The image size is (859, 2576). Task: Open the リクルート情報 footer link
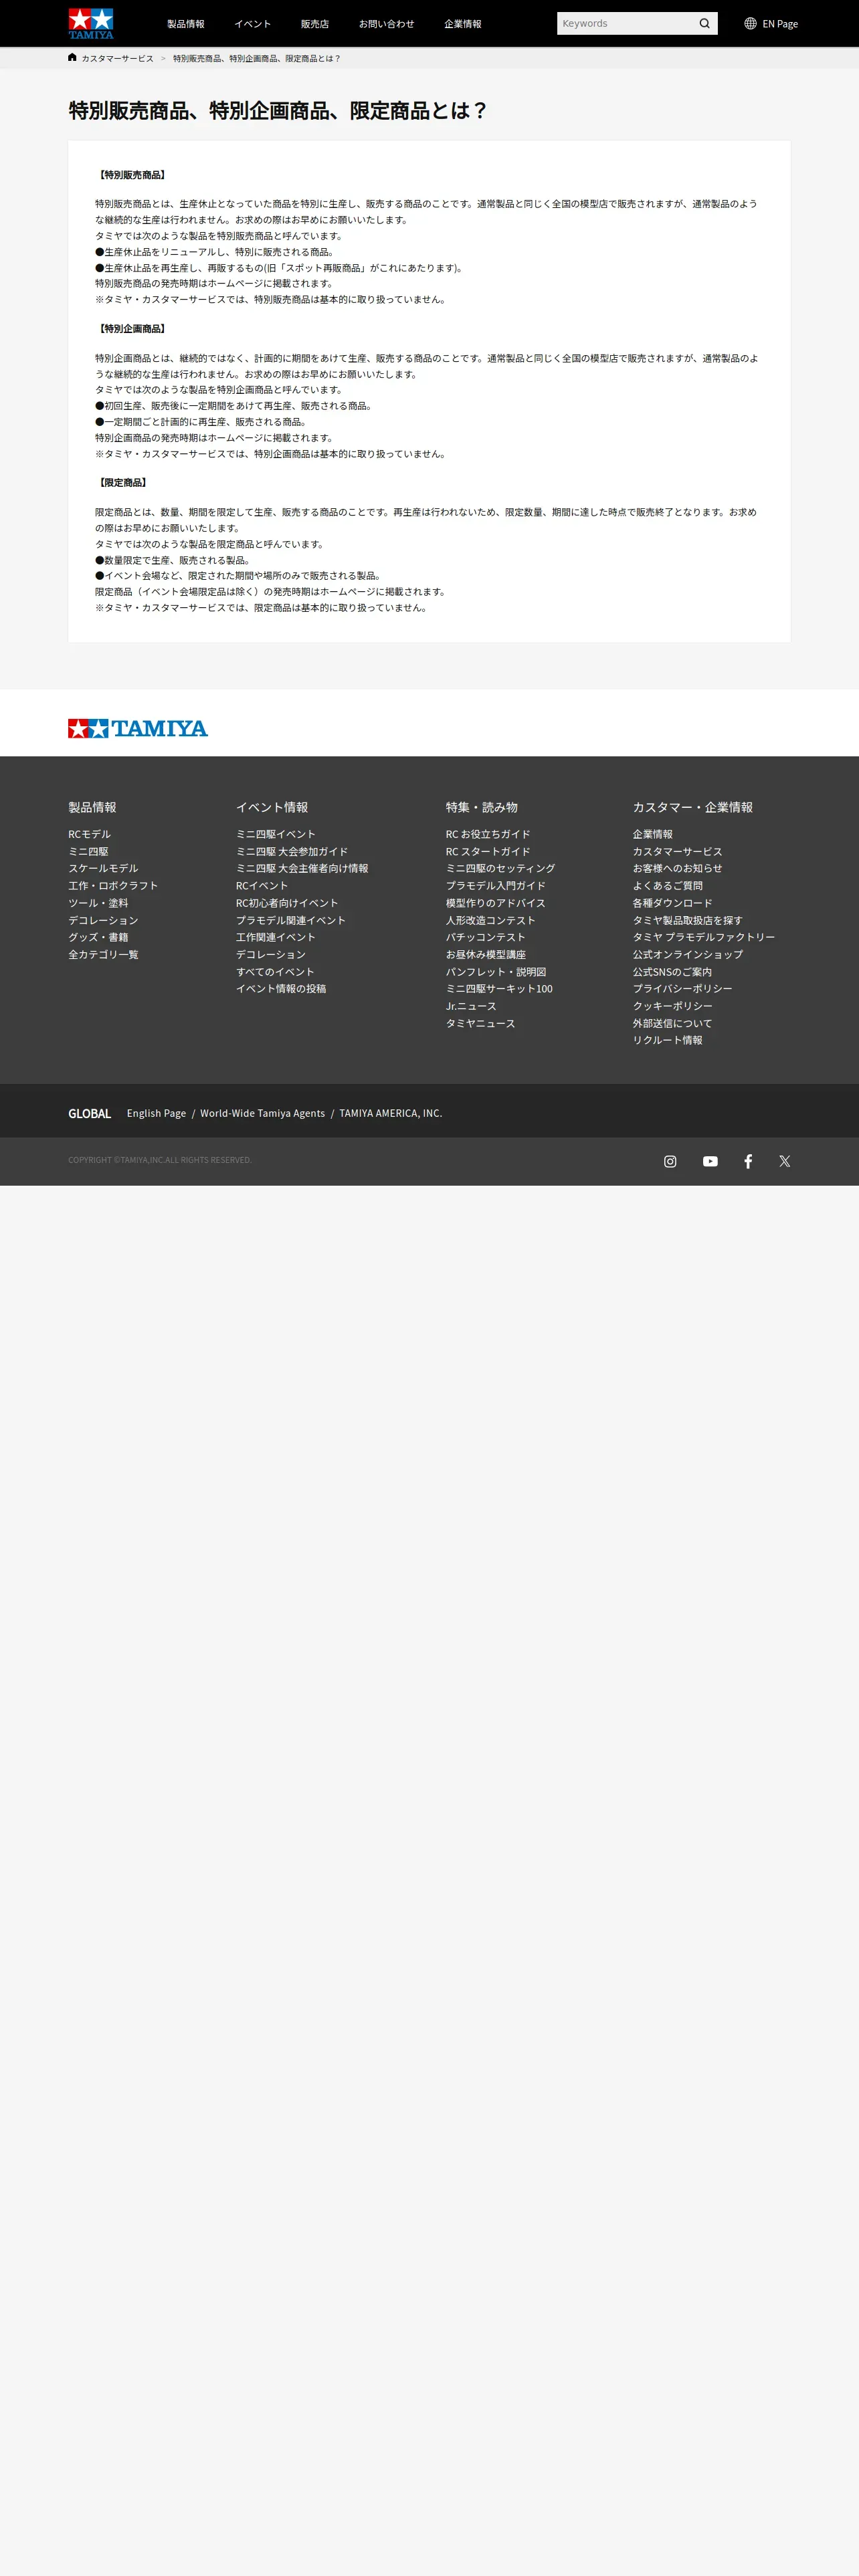[x=668, y=1040]
